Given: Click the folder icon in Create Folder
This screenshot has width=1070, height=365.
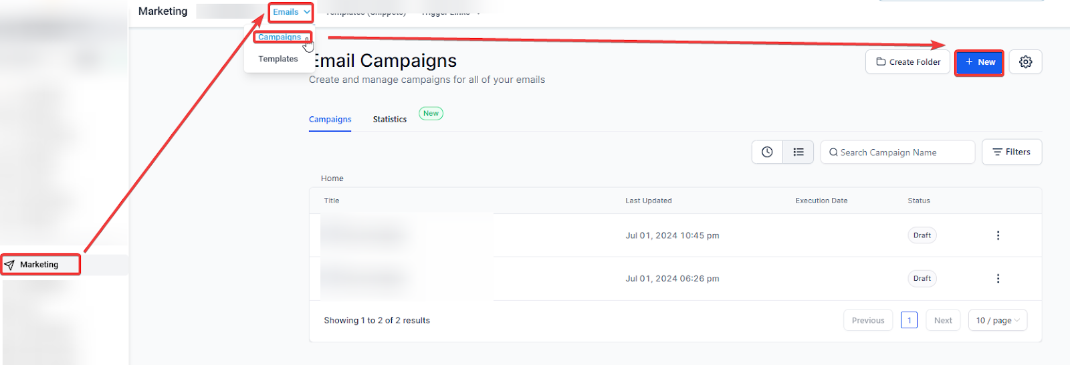Looking at the screenshot, I should pyautogui.click(x=881, y=62).
